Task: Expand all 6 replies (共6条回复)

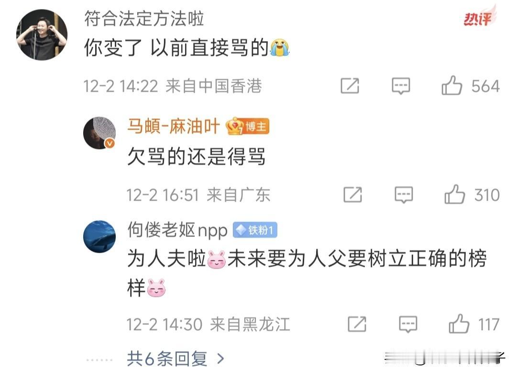Action: tap(176, 359)
